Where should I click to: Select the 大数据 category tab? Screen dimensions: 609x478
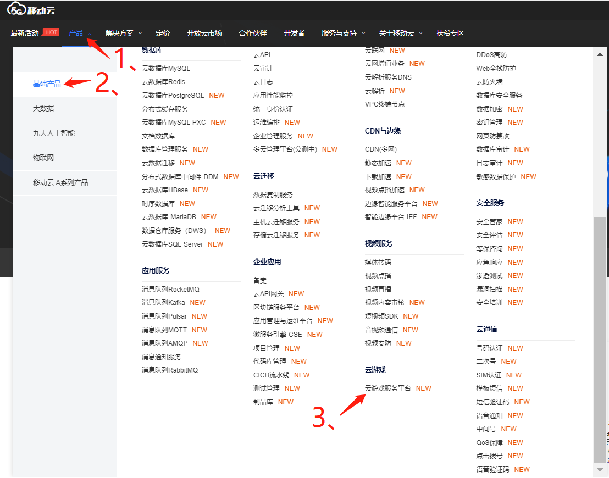[43, 108]
